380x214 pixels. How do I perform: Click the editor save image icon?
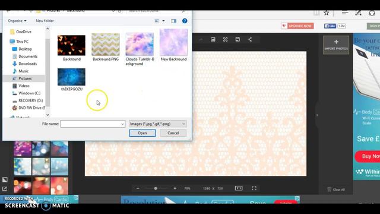[x=213, y=40]
